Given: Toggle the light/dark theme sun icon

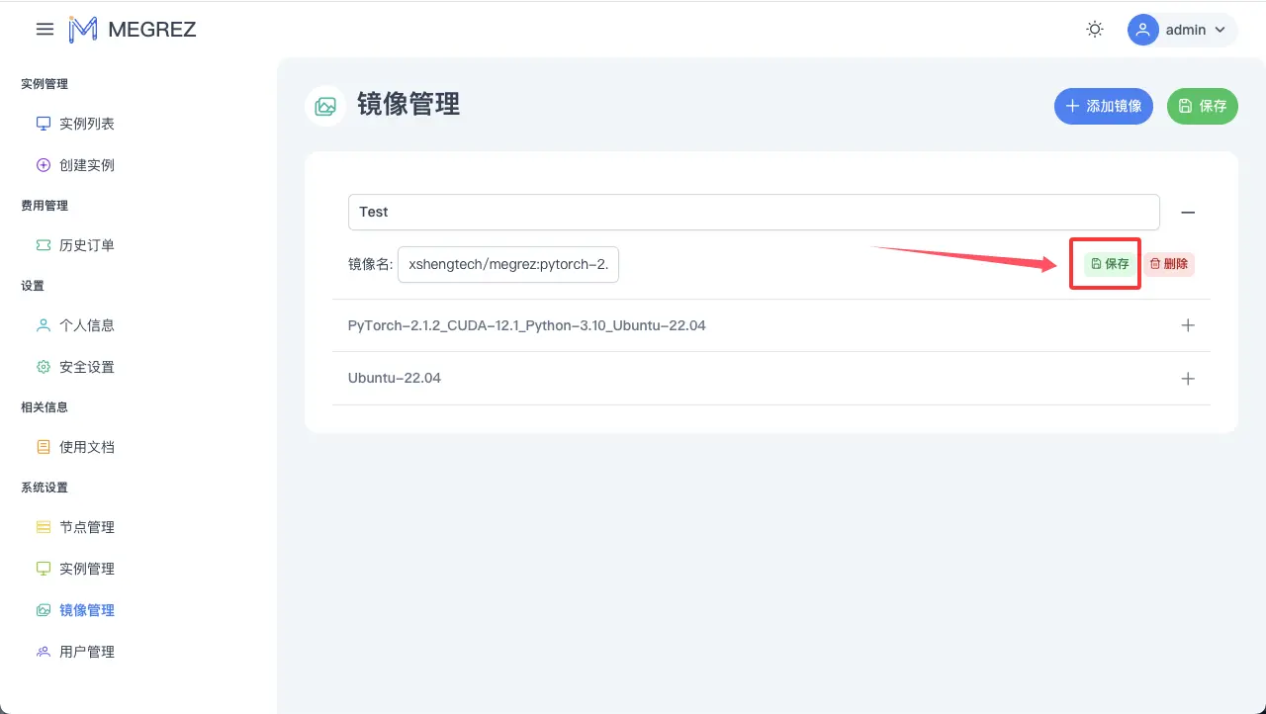Looking at the screenshot, I should click(1095, 30).
